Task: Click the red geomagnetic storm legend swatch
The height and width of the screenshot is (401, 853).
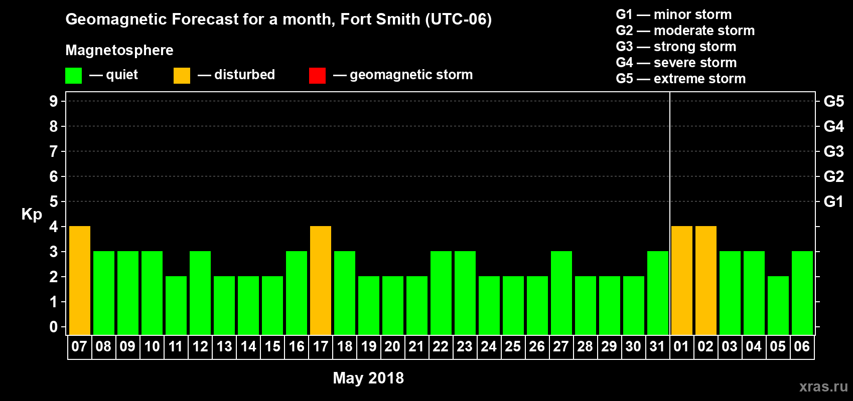Action: tap(317, 76)
